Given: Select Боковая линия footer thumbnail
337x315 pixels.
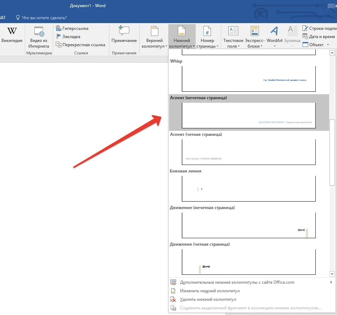Looking at the screenshot, I should pyautogui.click(x=249, y=188).
